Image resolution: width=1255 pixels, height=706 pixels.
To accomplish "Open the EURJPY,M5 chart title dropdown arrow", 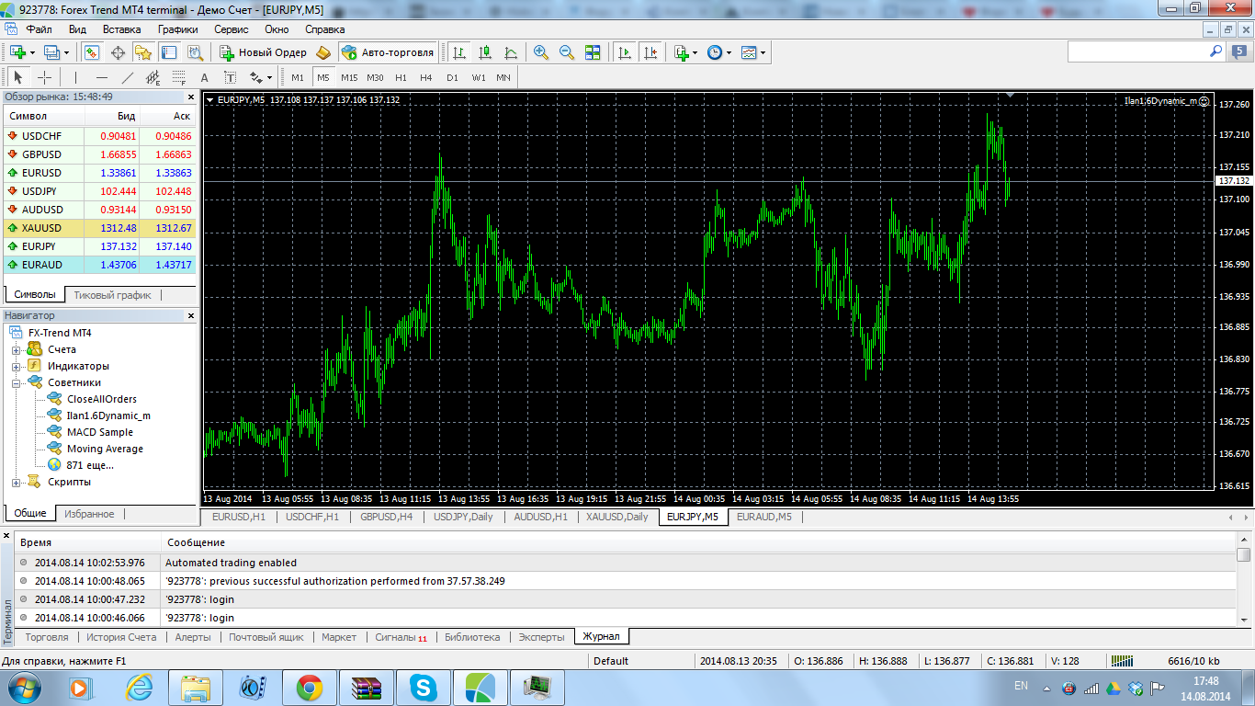I will [x=210, y=99].
